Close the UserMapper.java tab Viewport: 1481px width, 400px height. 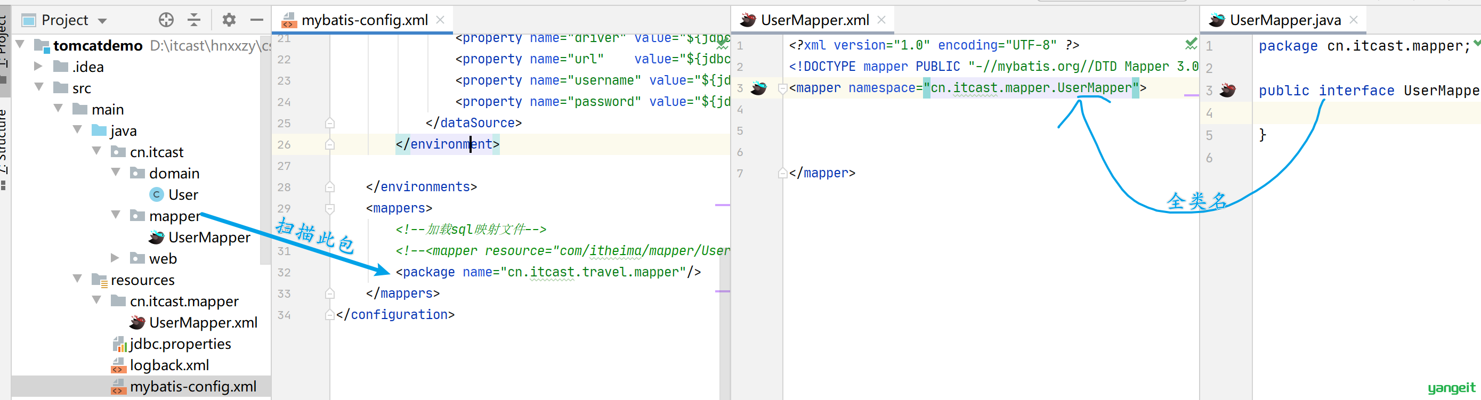tap(1354, 20)
